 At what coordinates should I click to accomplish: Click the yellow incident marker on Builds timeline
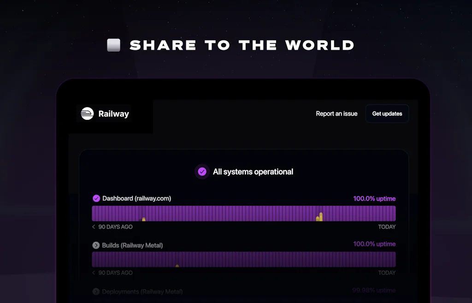tap(177, 266)
